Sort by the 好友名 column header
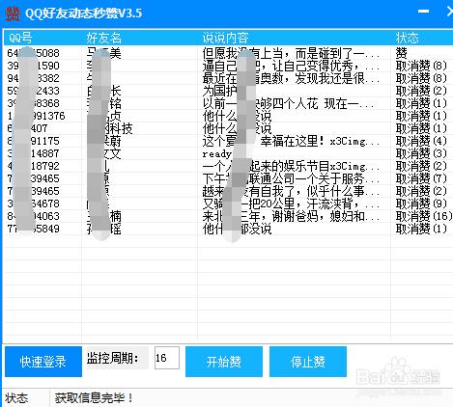This screenshot has height=407, width=453. 103,38
